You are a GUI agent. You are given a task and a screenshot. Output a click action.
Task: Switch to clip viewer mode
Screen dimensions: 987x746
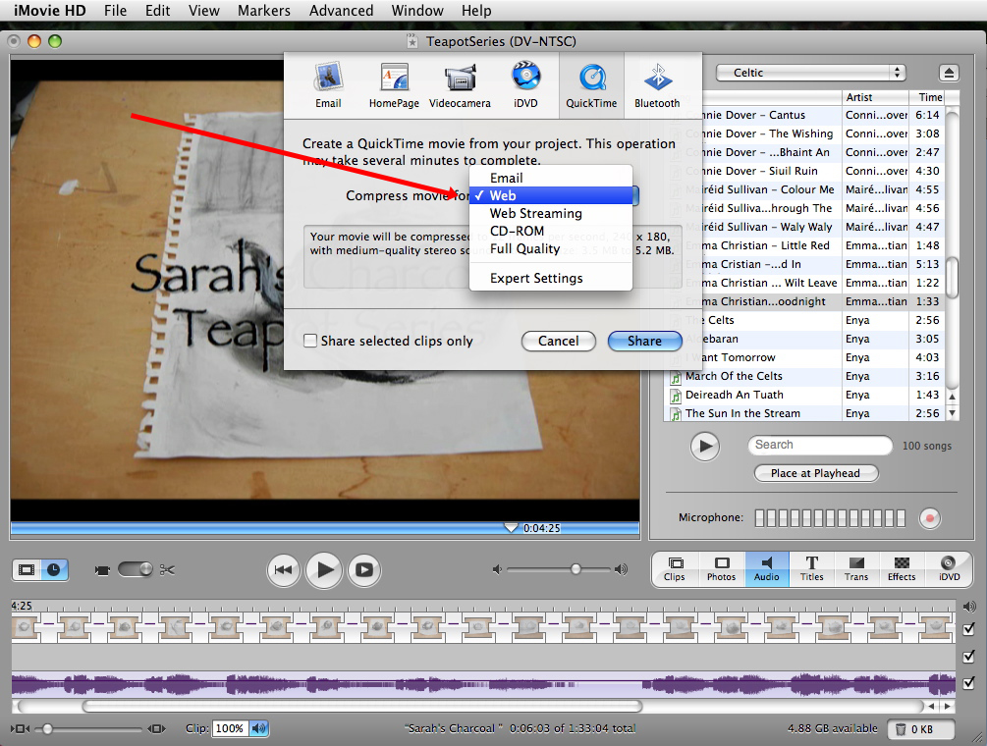tap(27, 570)
